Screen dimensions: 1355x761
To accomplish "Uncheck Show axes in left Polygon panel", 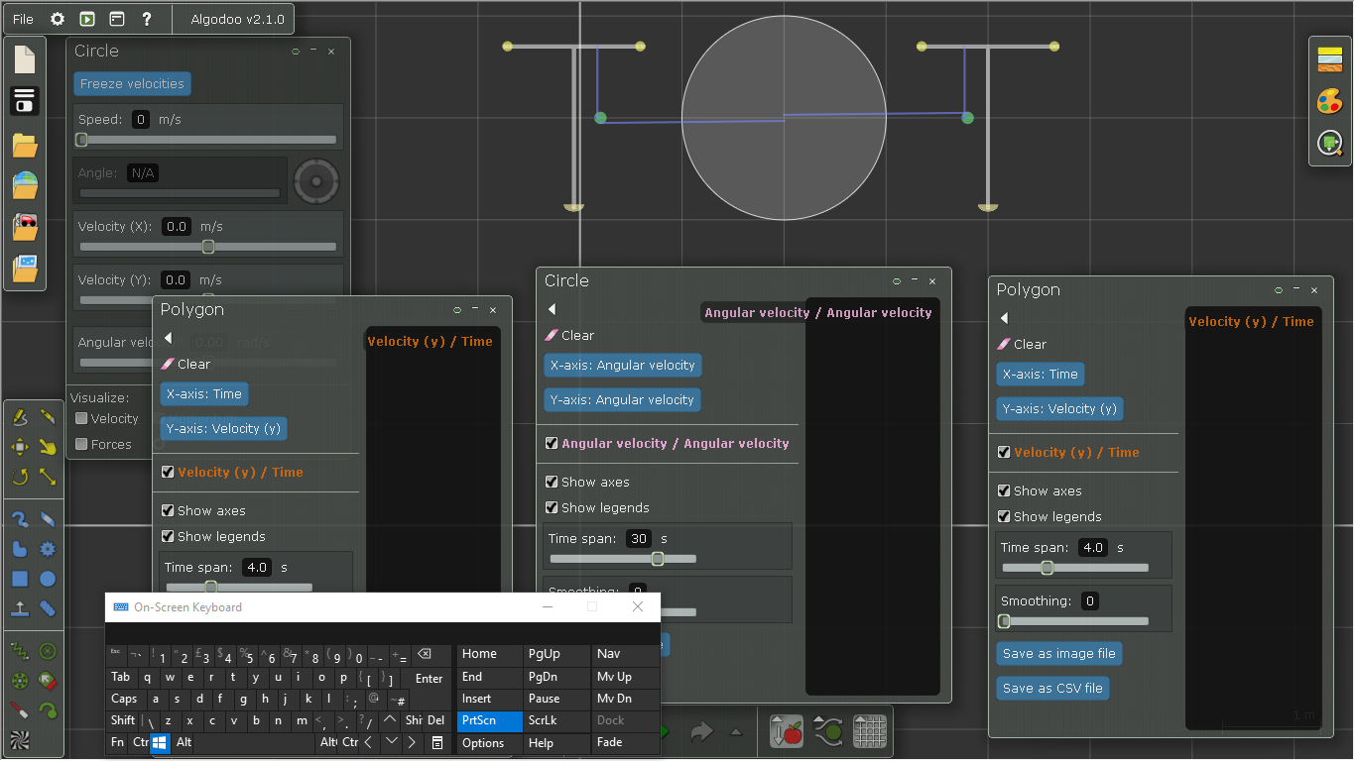I will pyautogui.click(x=169, y=510).
